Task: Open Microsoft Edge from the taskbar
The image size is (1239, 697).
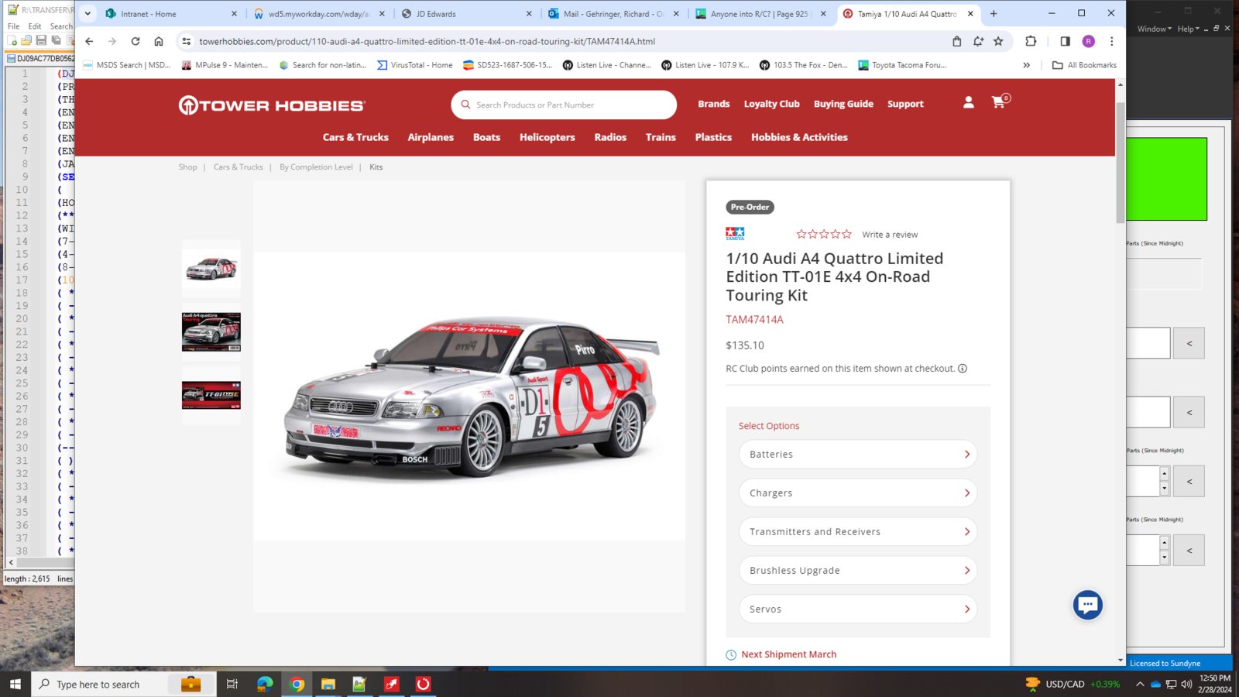Action: click(265, 684)
